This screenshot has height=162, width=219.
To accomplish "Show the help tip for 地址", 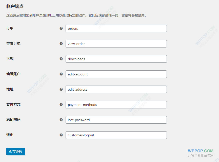I will click(x=61, y=89).
